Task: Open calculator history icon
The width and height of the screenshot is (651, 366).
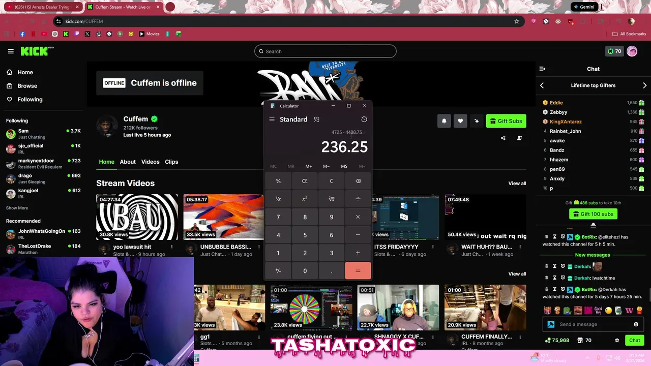Action: point(364,119)
